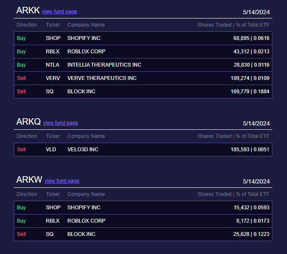
Task: Click Sell label in VERV row
Action: pyautogui.click(x=21, y=78)
